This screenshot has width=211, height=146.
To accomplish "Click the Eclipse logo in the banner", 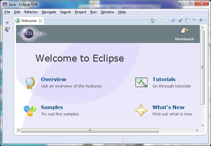I will pyautogui.click(x=32, y=34).
